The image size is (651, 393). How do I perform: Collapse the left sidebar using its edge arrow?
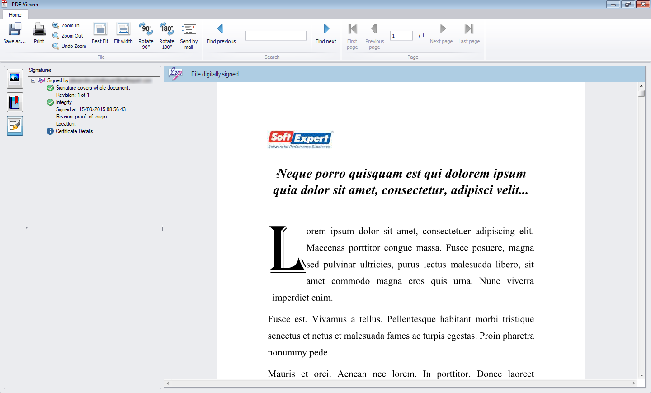[26, 227]
